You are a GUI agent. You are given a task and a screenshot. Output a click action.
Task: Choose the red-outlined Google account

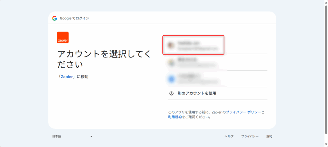click(193, 45)
